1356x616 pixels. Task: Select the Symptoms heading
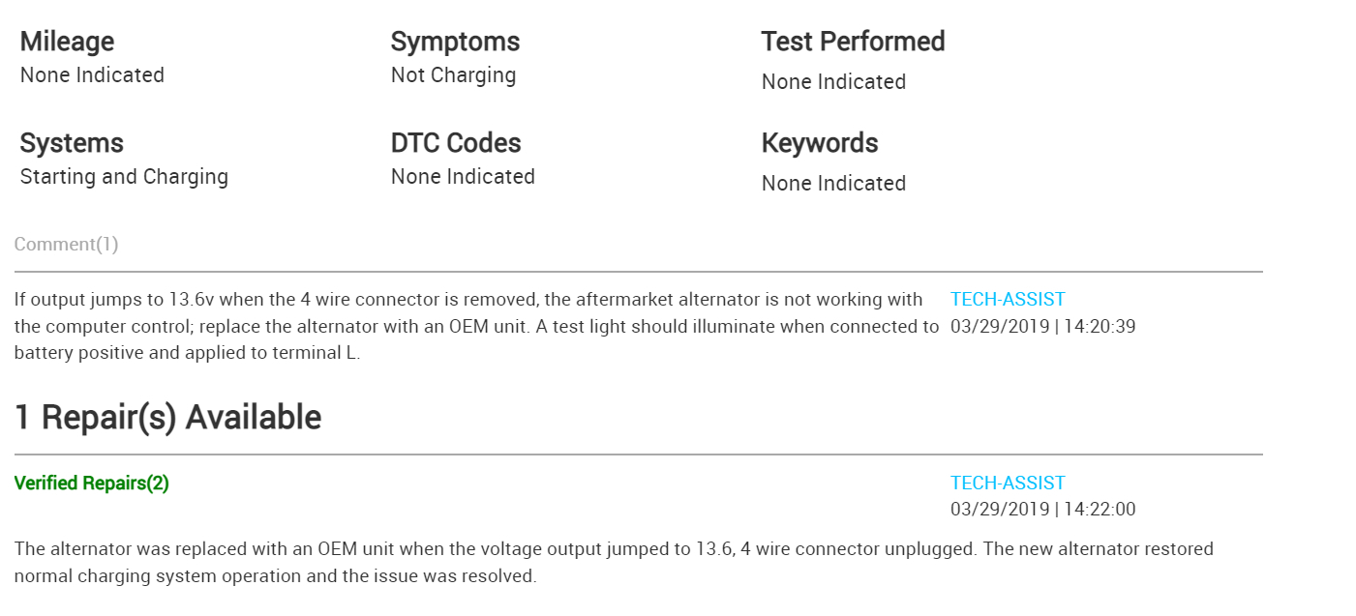pyautogui.click(x=455, y=42)
